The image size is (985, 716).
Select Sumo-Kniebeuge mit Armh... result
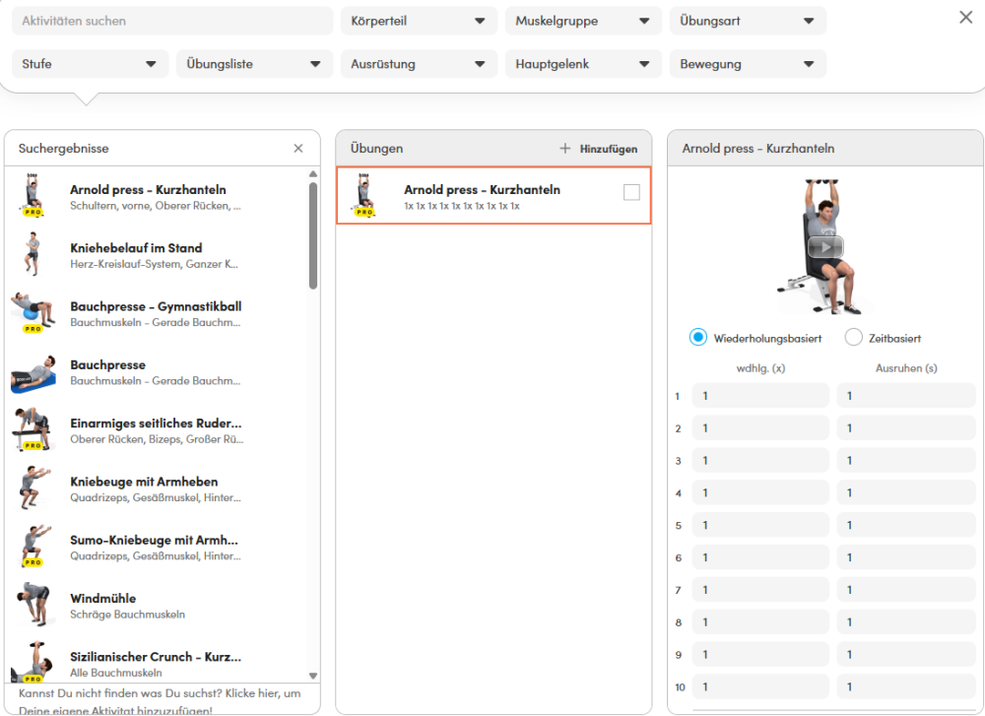(156, 546)
